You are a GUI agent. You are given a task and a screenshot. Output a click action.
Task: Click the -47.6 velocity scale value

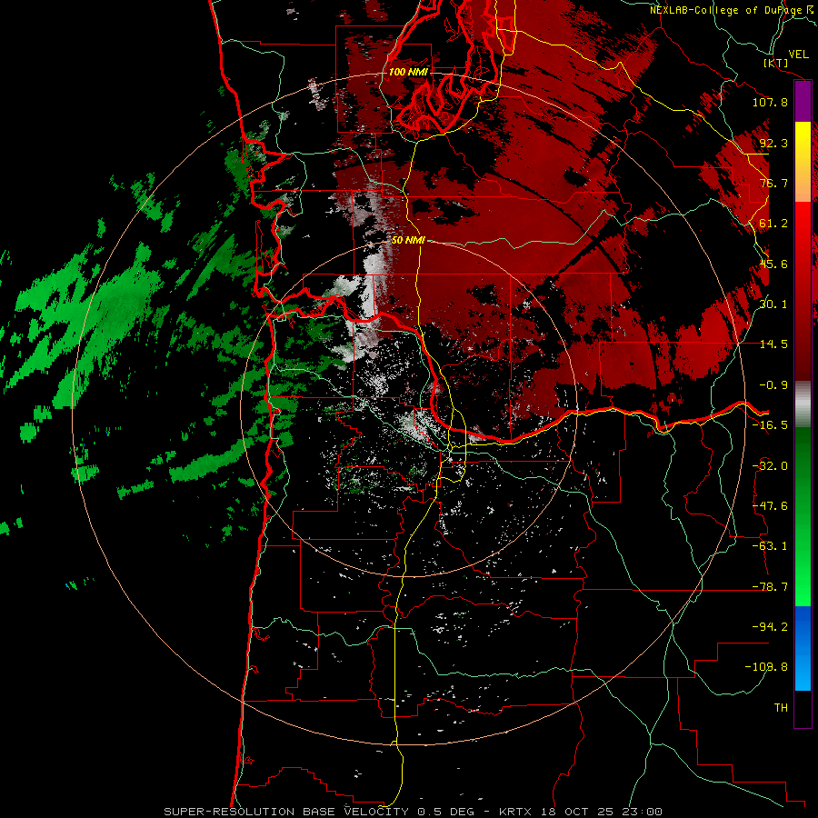tap(770, 506)
